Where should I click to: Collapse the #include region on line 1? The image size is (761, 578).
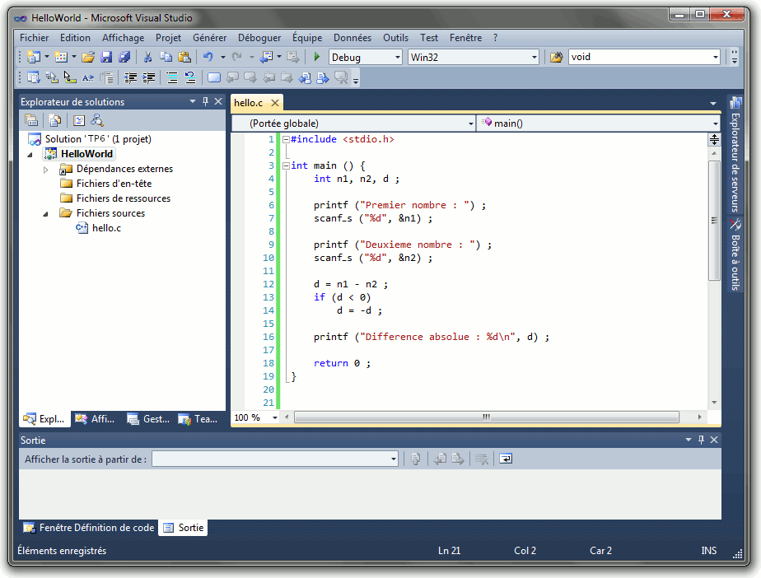[x=286, y=139]
